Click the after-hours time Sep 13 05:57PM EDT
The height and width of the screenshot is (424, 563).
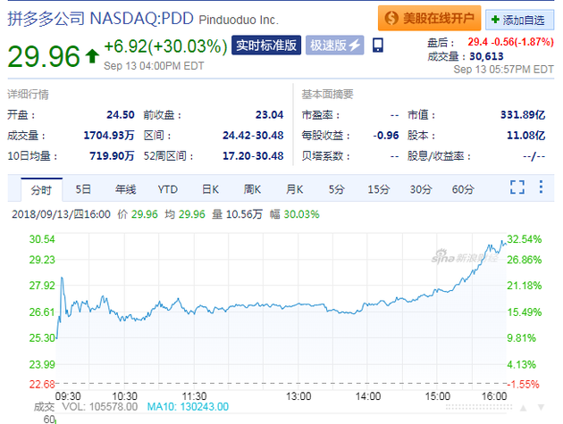pyautogui.click(x=504, y=70)
